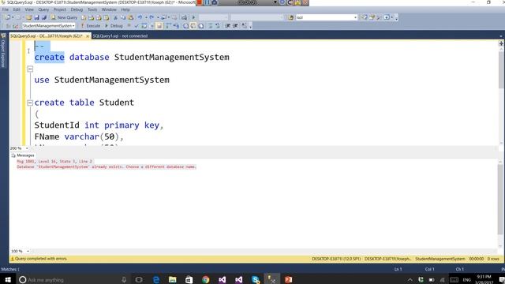The image size is (505, 284).
Task: Click the Execute button
Action: (x=91, y=26)
